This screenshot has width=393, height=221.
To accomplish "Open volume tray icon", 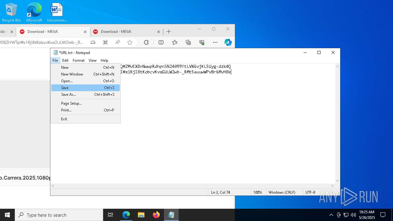I will click(353, 215).
